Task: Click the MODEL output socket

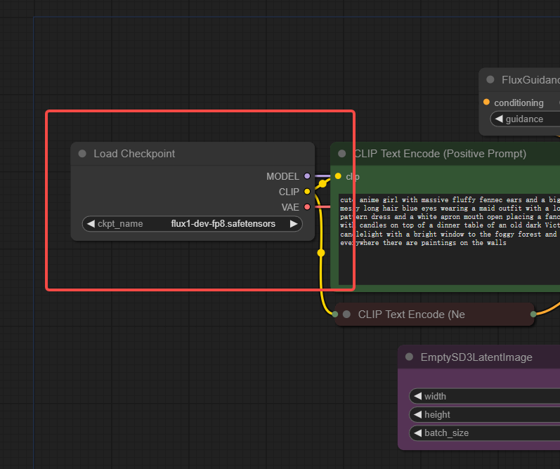Action: click(307, 176)
